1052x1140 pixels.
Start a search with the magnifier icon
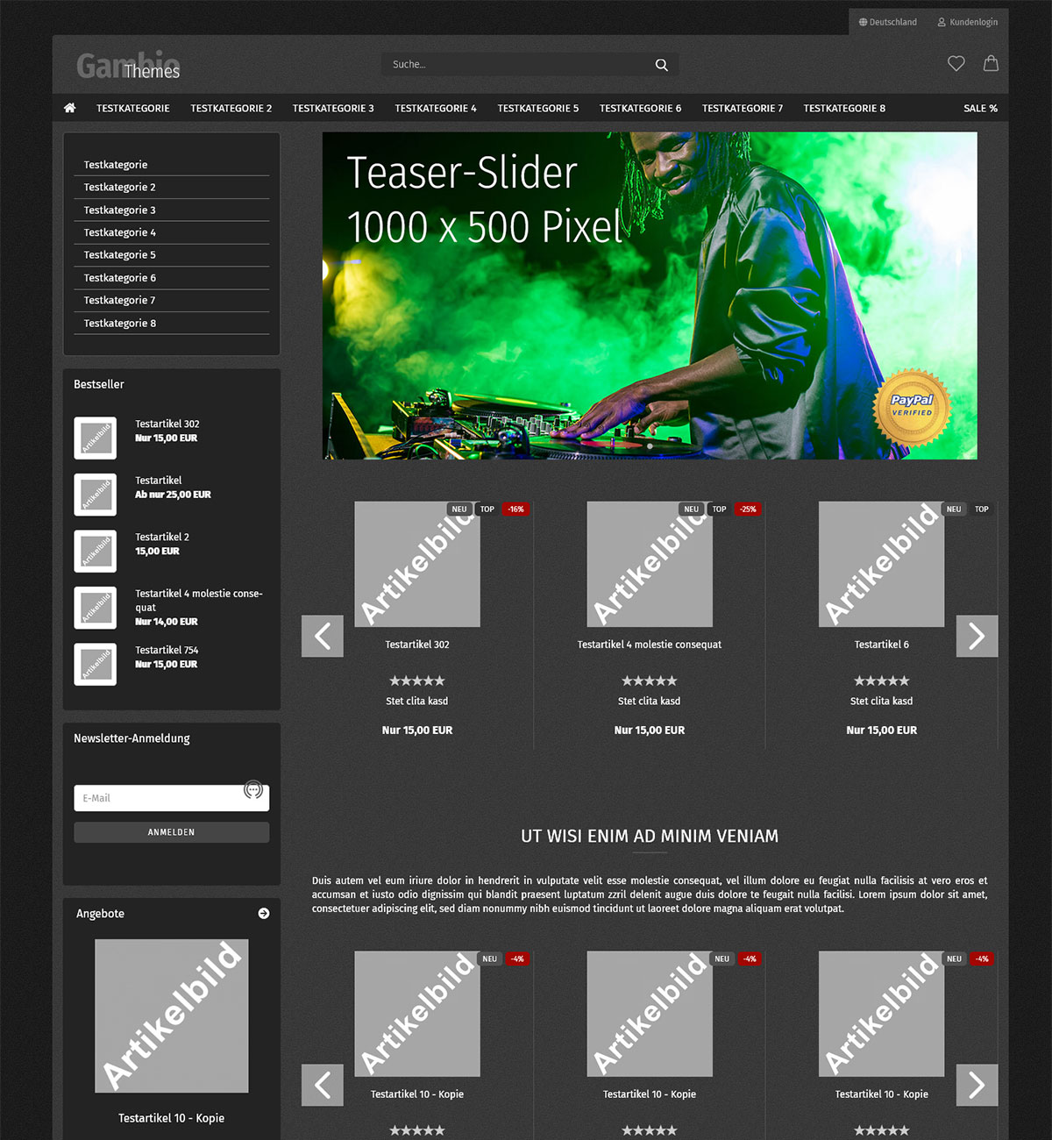pyautogui.click(x=661, y=64)
